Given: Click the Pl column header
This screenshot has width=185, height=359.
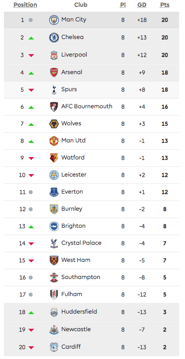Looking at the screenshot, I should (x=123, y=5).
